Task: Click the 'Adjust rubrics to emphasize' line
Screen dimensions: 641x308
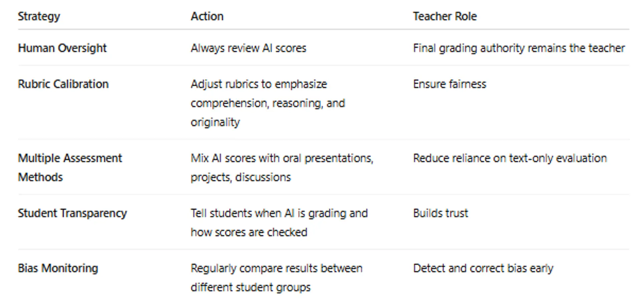Action: [x=259, y=84]
